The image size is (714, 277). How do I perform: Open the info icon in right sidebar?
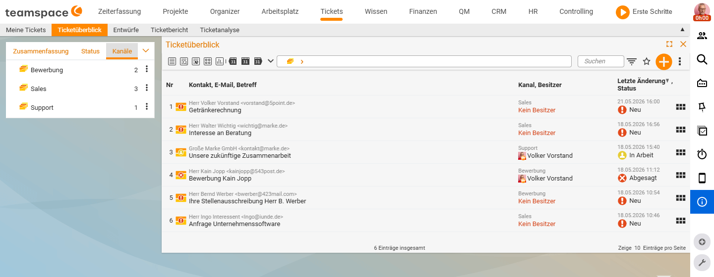702,202
